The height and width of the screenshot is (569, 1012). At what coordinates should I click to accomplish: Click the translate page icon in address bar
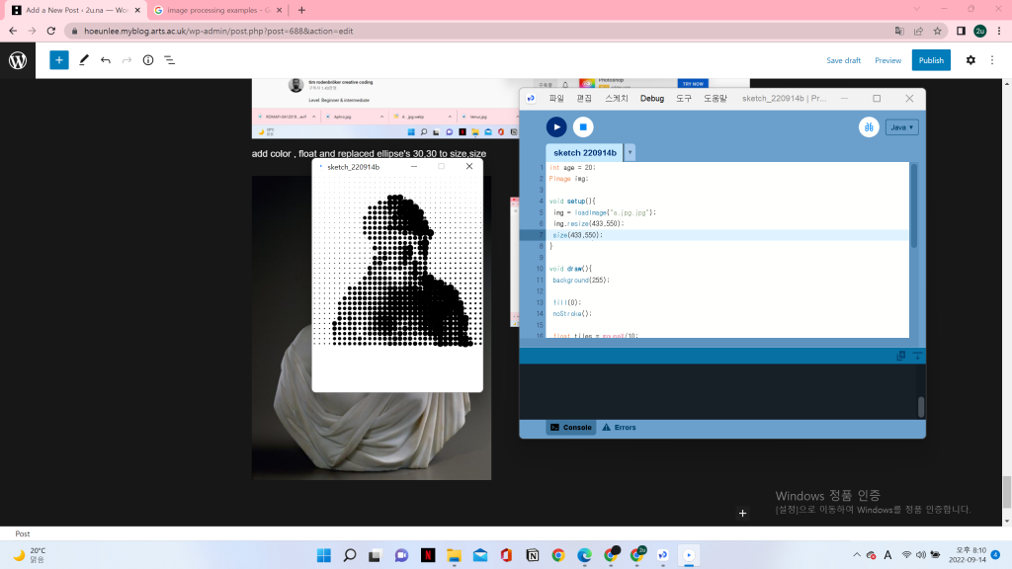point(899,31)
